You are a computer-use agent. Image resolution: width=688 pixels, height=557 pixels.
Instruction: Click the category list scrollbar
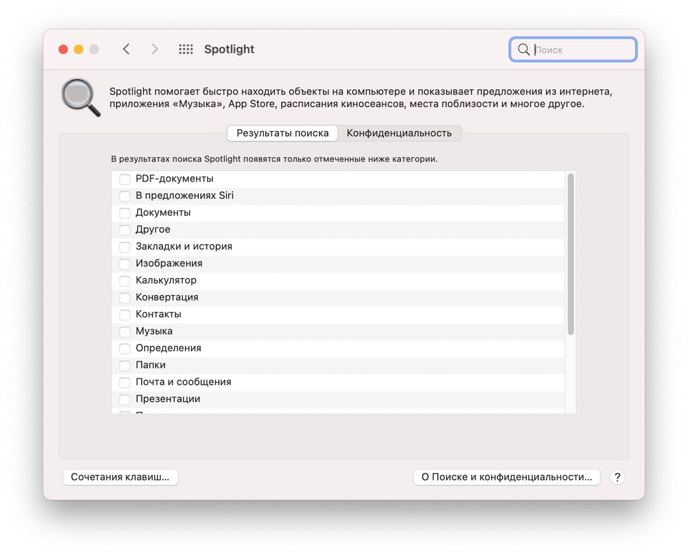tap(571, 254)
